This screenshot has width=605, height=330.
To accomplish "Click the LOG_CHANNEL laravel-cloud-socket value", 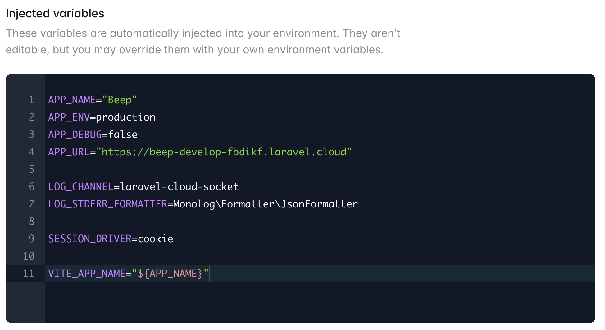I will point(179,187).
